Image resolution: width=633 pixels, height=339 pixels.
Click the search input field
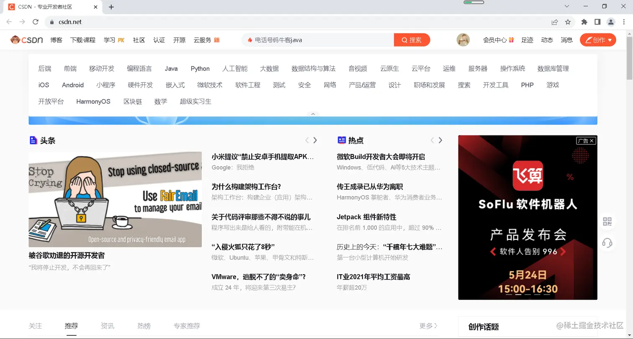pos(318,40)
